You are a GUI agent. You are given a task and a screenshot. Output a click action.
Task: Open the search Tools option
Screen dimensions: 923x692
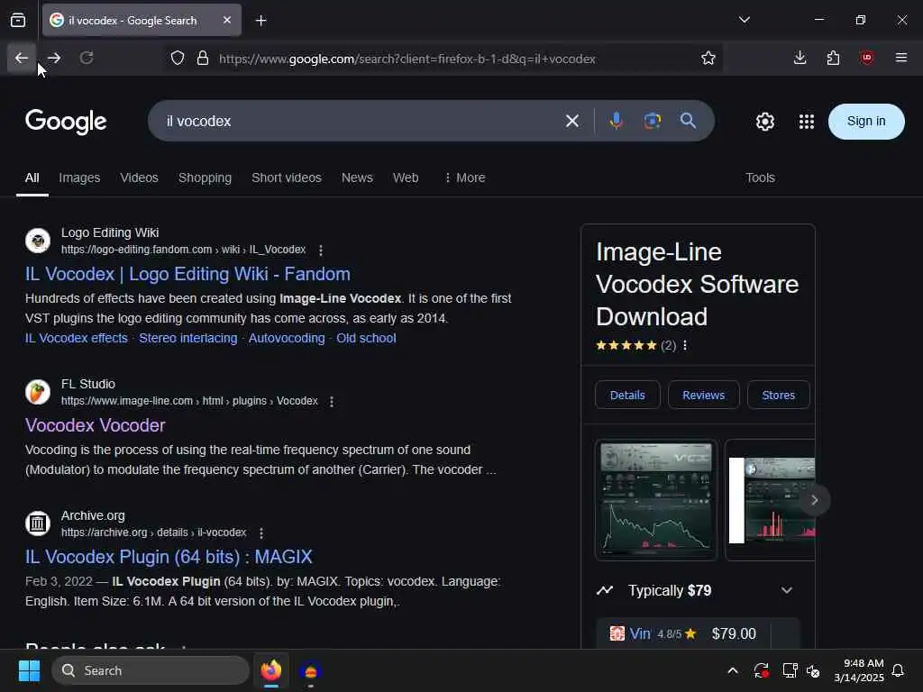coord(760,178)
